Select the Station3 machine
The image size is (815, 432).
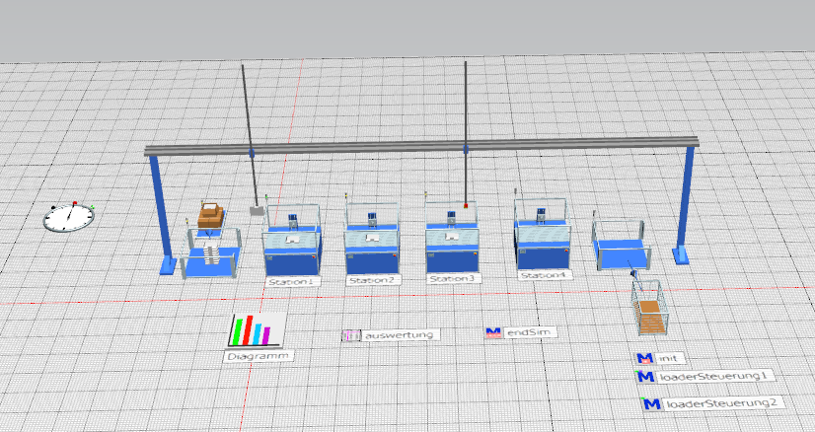coord(453,247)
